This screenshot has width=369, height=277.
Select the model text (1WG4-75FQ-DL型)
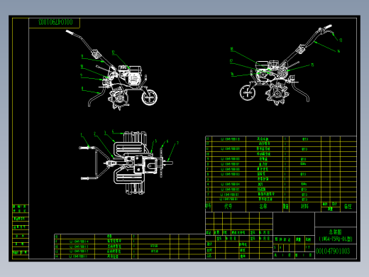(336, 239)
